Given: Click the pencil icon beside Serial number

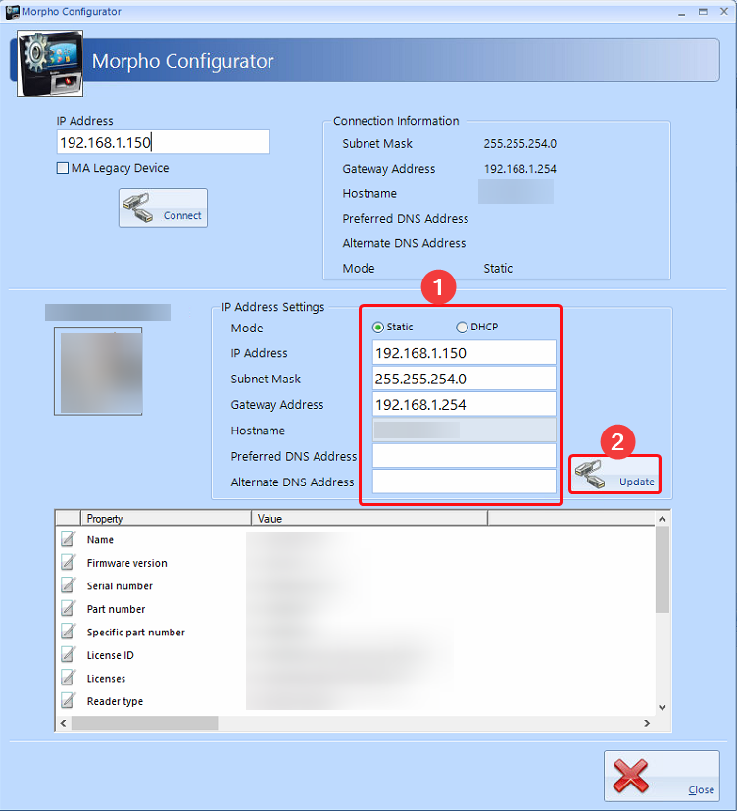Looking at the screenshot, I should (x=69, y=585).
